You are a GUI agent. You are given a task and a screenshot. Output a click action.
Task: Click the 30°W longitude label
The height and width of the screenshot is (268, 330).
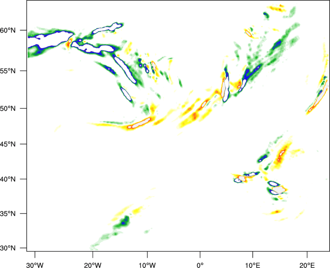point(35,264)
